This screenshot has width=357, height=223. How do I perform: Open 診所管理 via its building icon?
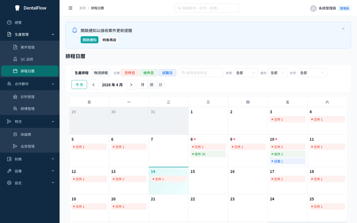click(x=15, y=97)
